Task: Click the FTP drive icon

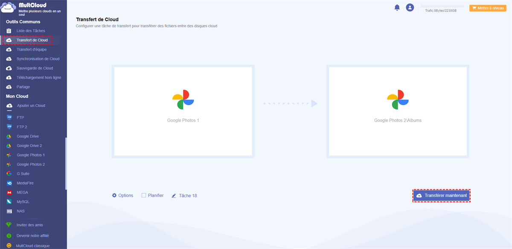Action: (9, 117)
